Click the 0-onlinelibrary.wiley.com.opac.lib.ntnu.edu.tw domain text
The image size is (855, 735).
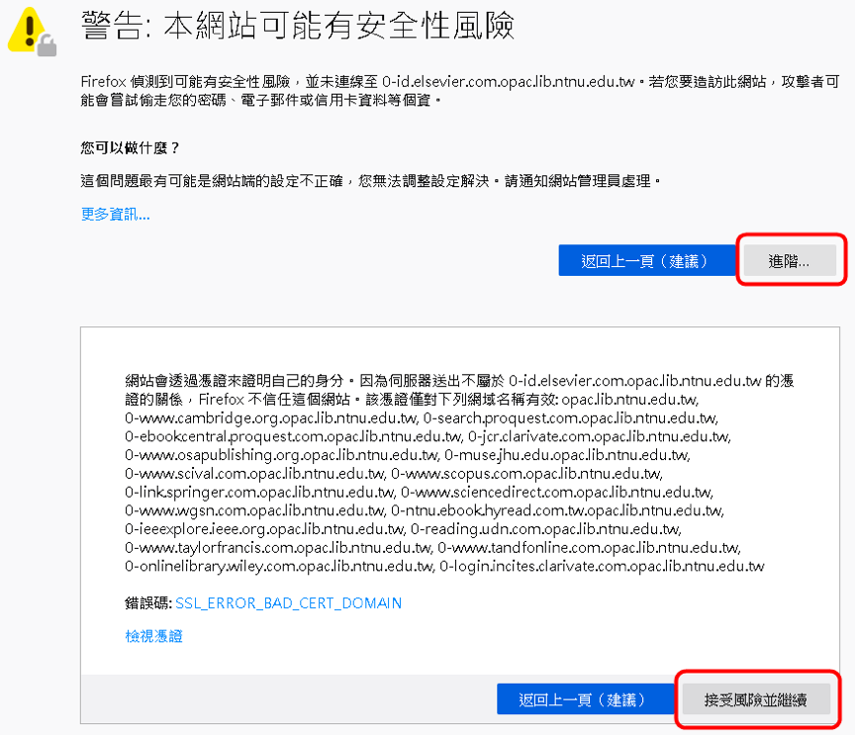coord(279,567)
